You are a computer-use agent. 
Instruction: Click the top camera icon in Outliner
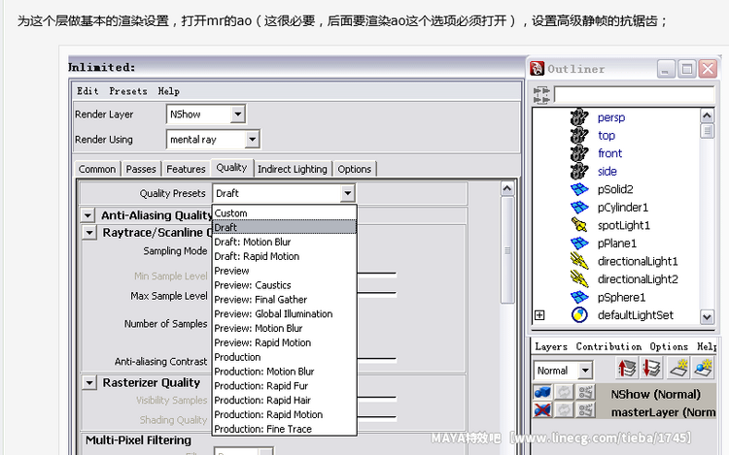(x=579, y=136)
